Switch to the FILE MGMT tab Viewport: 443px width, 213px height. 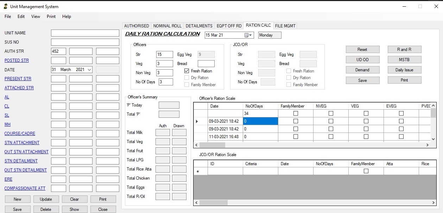(285, 26)
